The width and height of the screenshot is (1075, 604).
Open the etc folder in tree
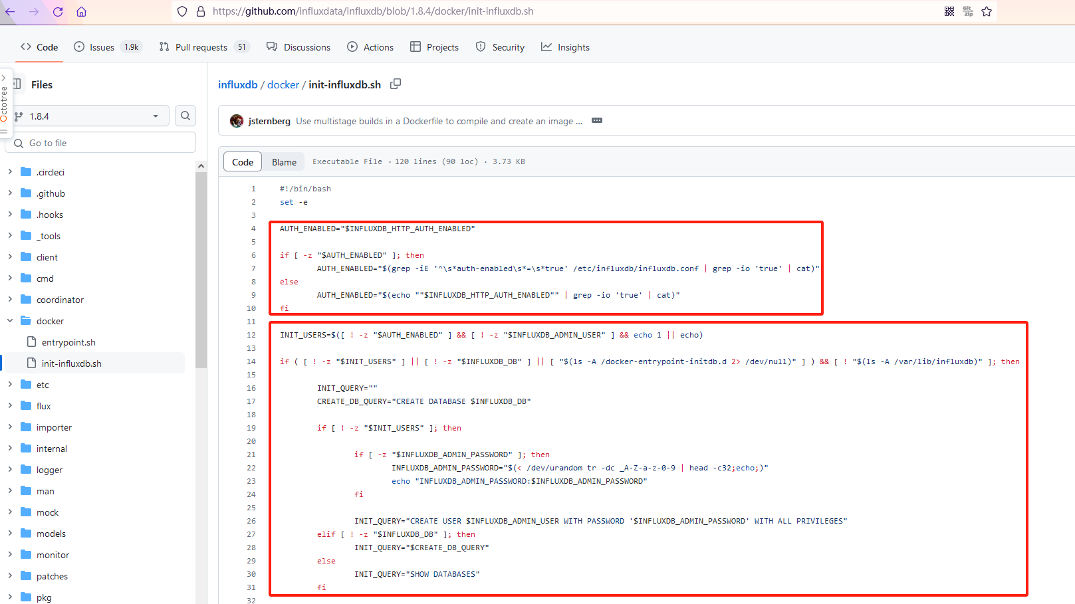click(43, 385)
